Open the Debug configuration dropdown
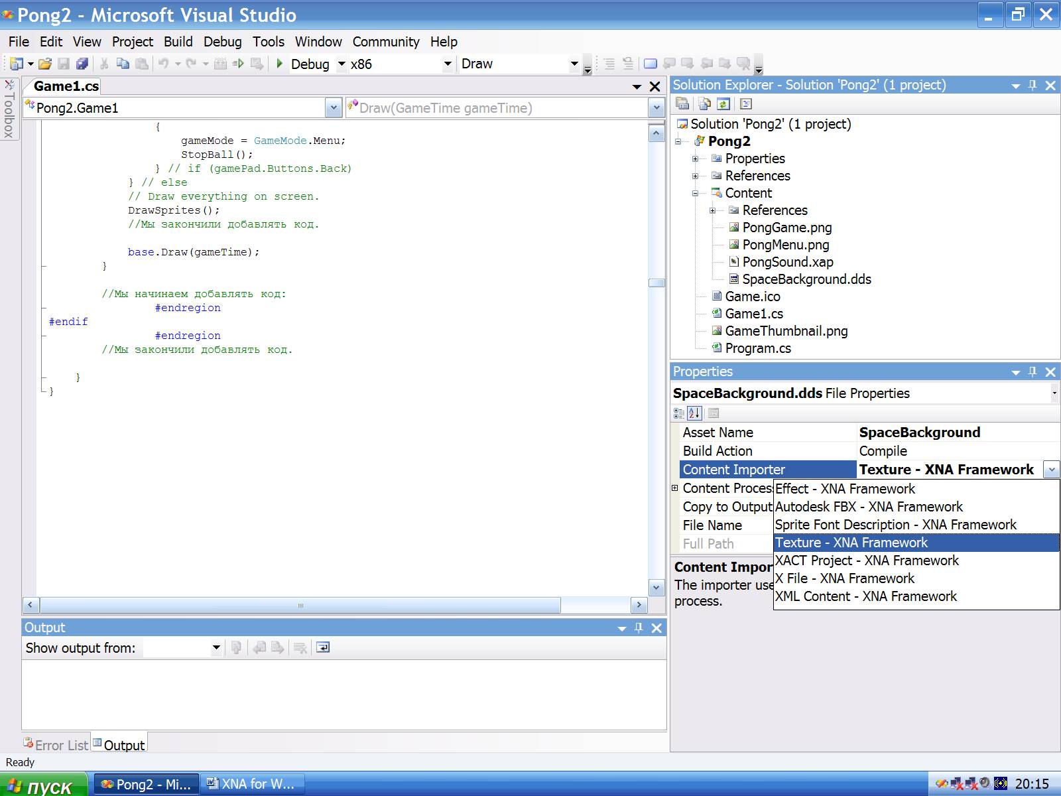This screenshot has height=796, width=1061. click(342, 64)
